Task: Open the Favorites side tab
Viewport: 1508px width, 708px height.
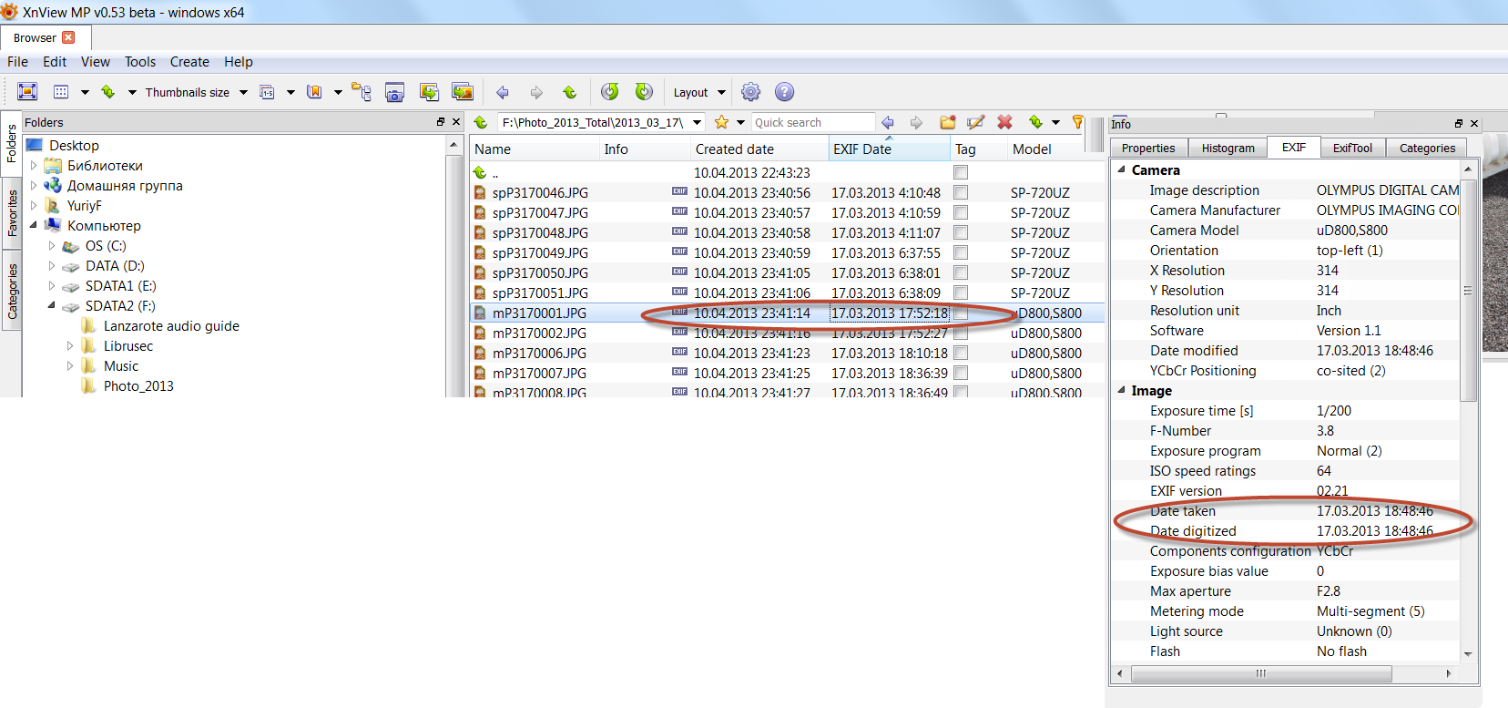Action: [x=12, y=213]
